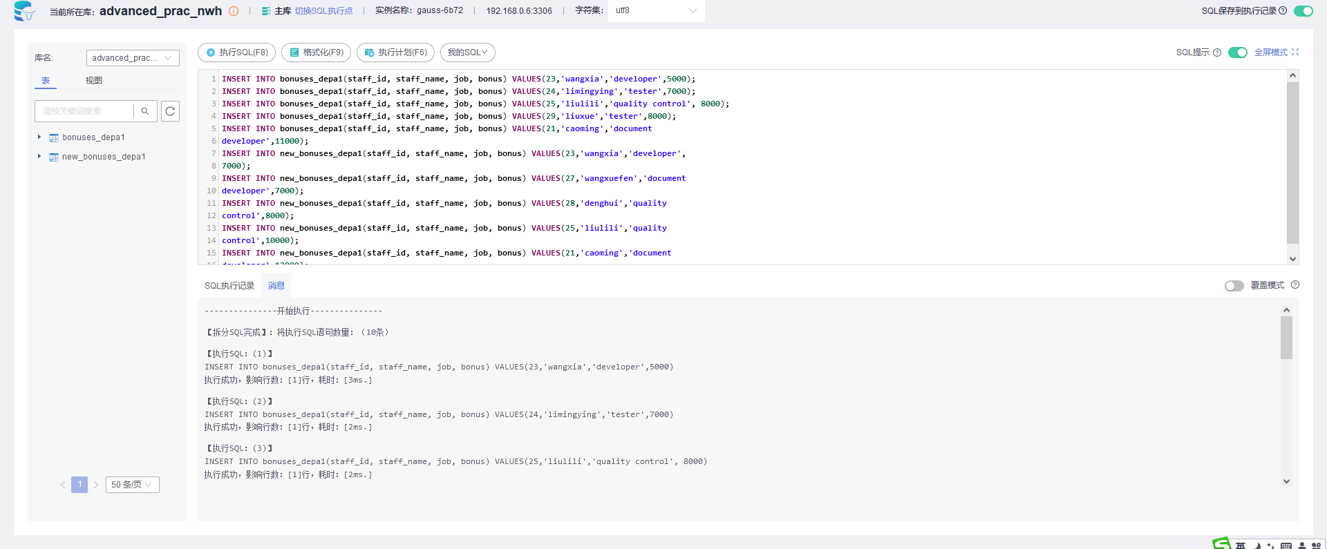The image size is (1327, 549).
Task: Switch to the 视图 tab
Action: (94, 81)
